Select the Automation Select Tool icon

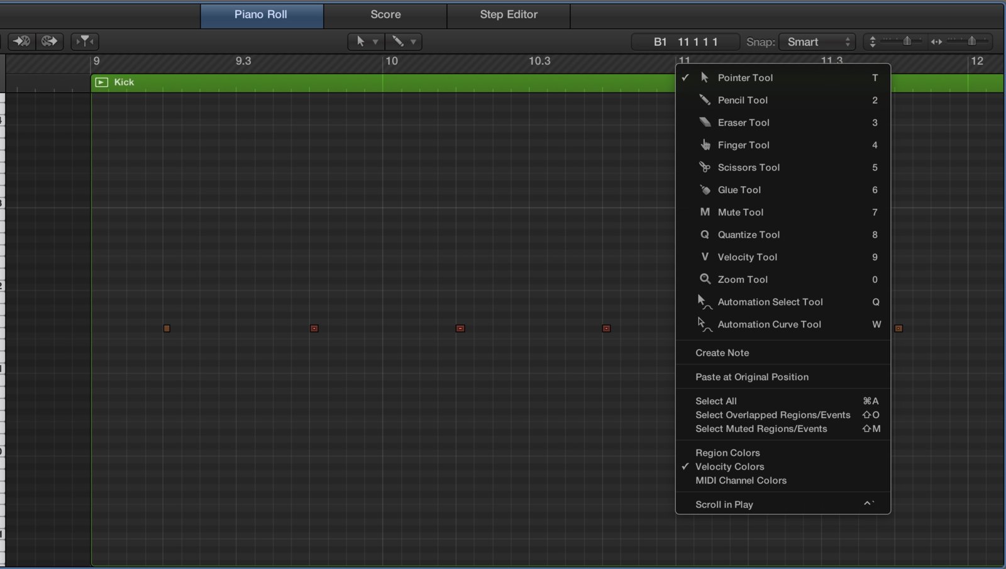click(704, 302)
